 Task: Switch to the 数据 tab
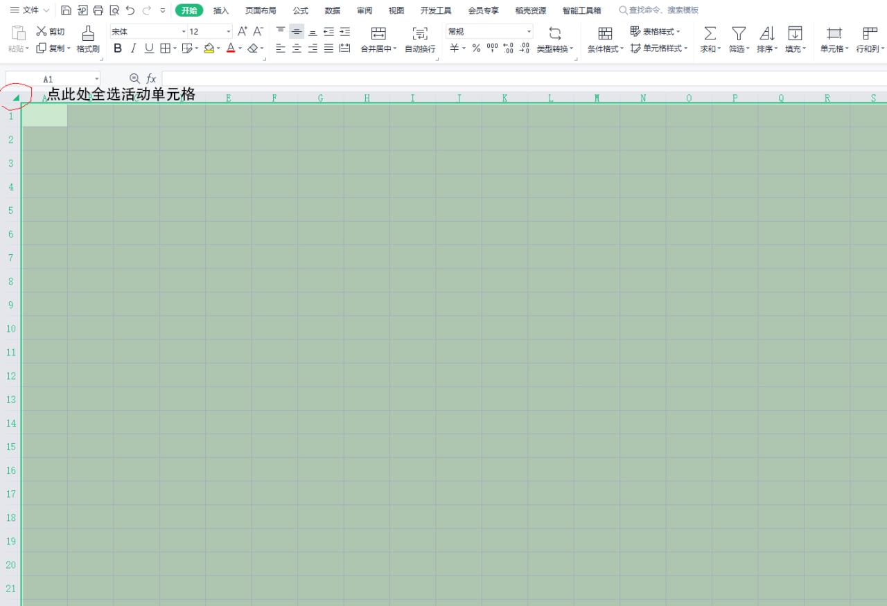pyautogui.click(x=333, y=10)
